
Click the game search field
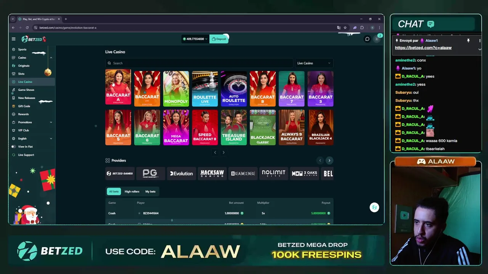click(x=199, y=63)
